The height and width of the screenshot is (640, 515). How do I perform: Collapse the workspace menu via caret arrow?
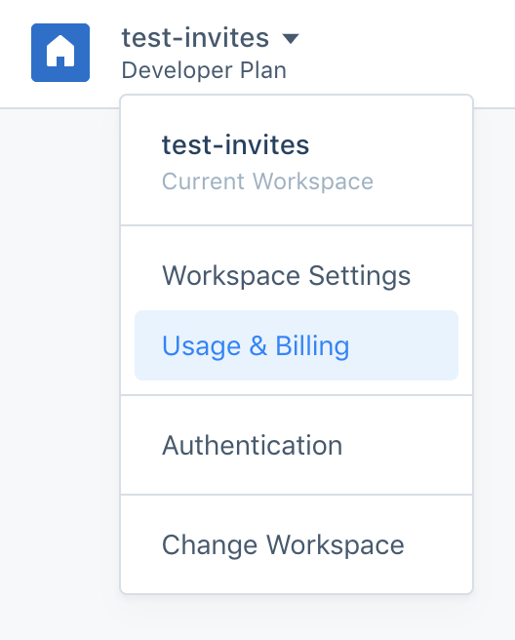coord(291,38)
